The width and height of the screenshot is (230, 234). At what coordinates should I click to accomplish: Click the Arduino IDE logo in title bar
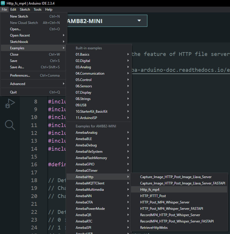pos(3,3)
